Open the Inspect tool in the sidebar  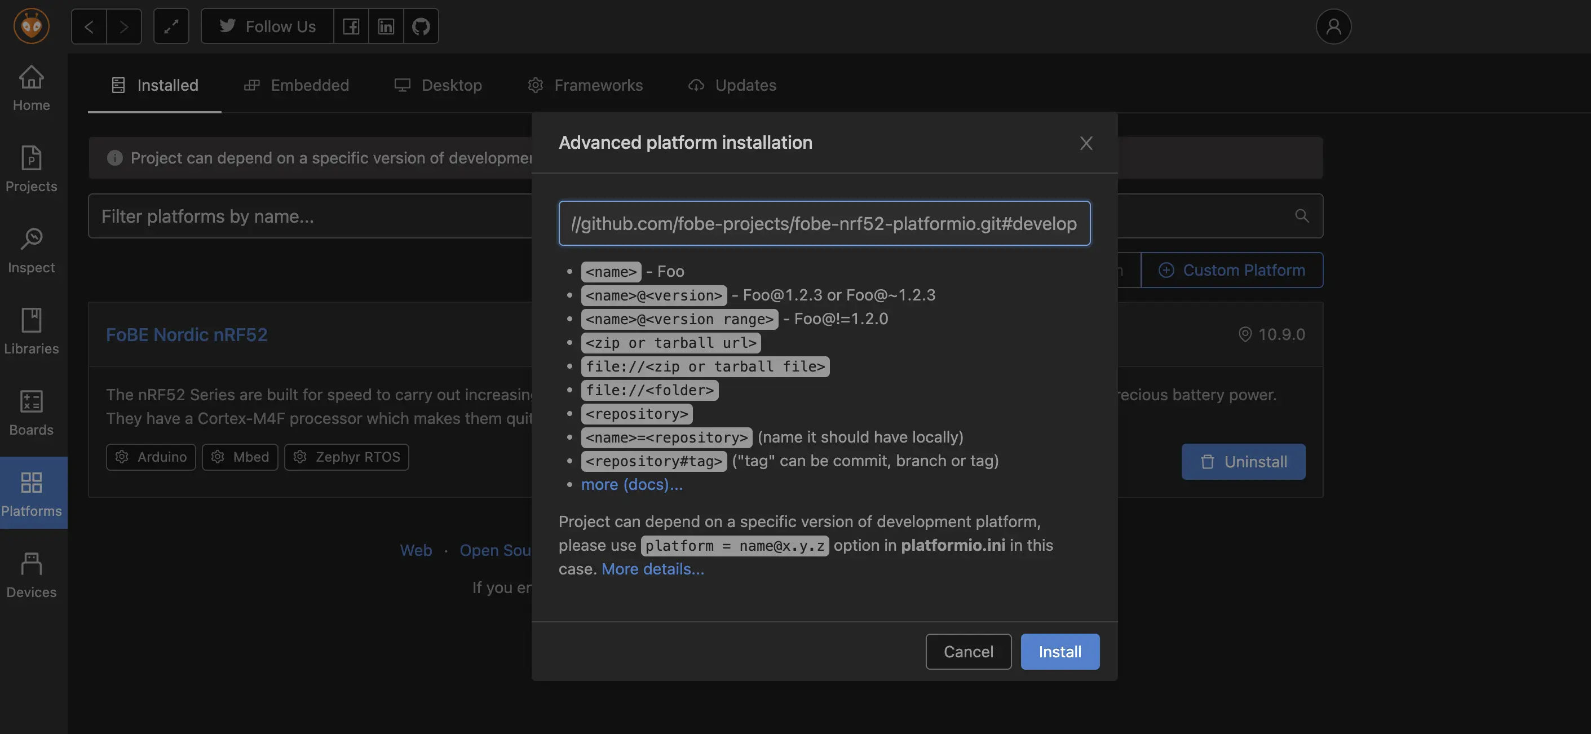[30, 249]
